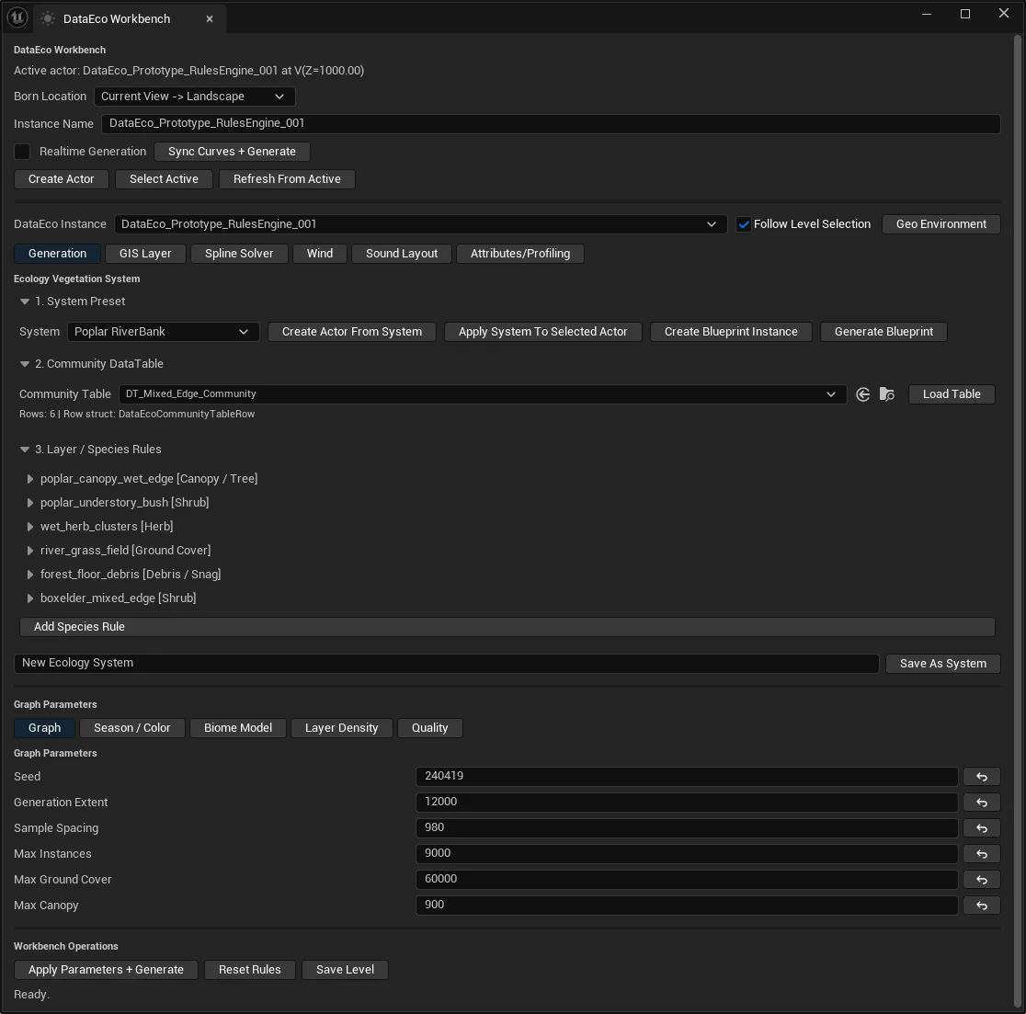Expand forest_floor_debris rule

pyautogui.click(x=30, y=575)
